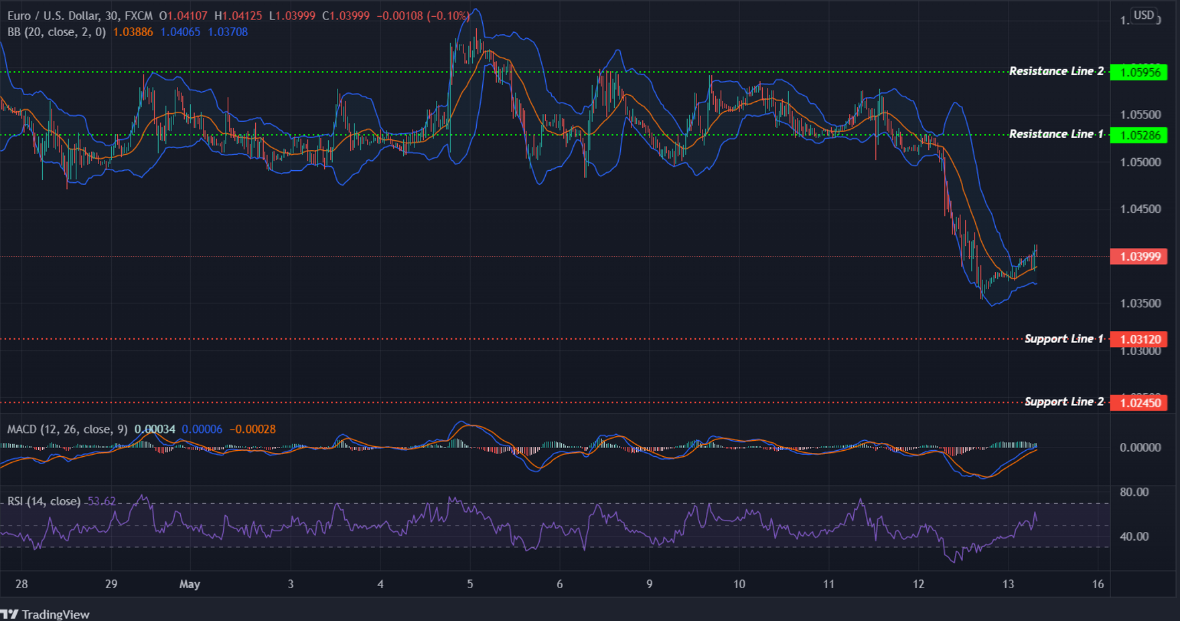Click the 13 date label on time axis
This screenshot has width=1180, height=621.
point(1008,583)
